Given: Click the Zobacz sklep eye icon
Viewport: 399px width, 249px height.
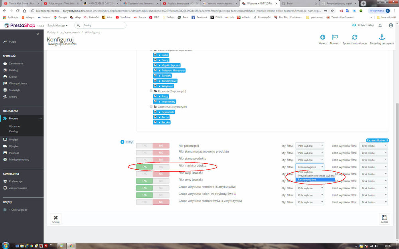Looking at the screenshot, I should pyautogui.click(x=354, y=25).
